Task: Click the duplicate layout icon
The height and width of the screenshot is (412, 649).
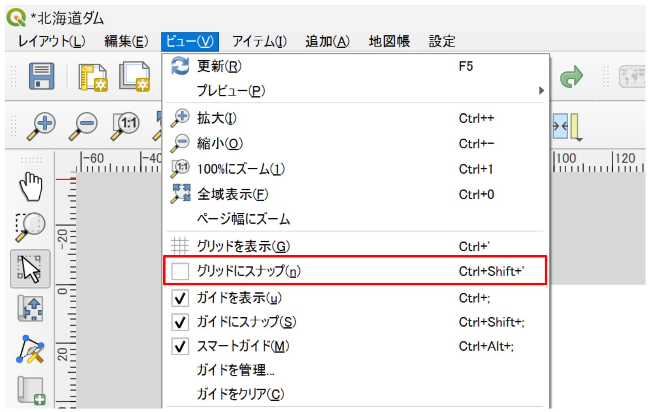Action: click(x=135, y=76)
